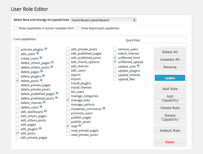Click help icon beside delete_others_posts
Screen dimensions: 203x154
click(x=52, y=67)
